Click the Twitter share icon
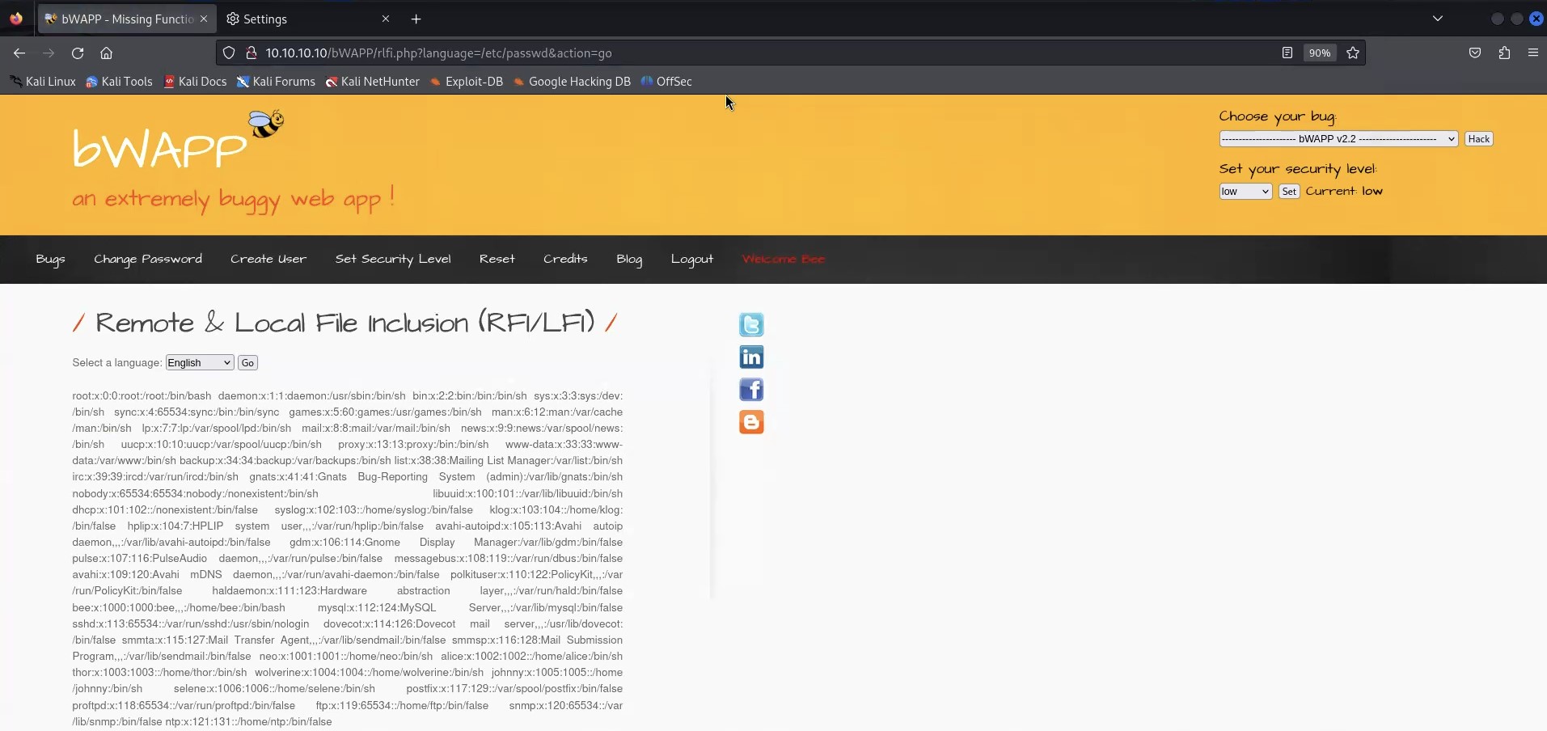Image resolution: width=1547 pixels, height=731 pixels. tap(751, 324)
